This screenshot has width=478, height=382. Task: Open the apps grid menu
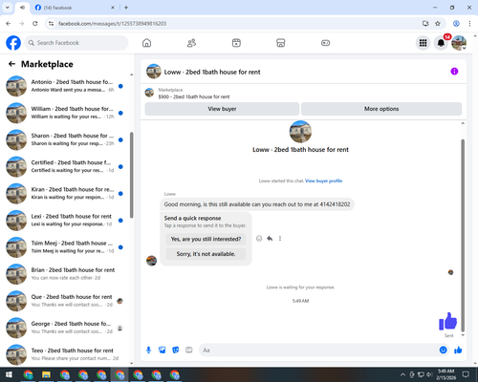[423, 43]
